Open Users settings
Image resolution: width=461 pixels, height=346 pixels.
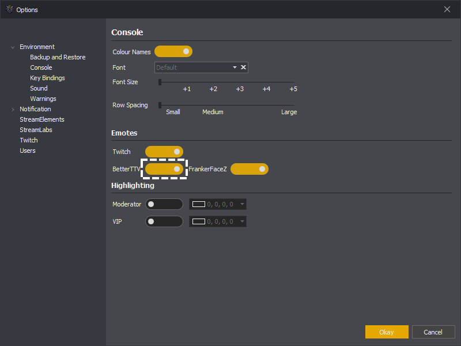click(27, 151)
